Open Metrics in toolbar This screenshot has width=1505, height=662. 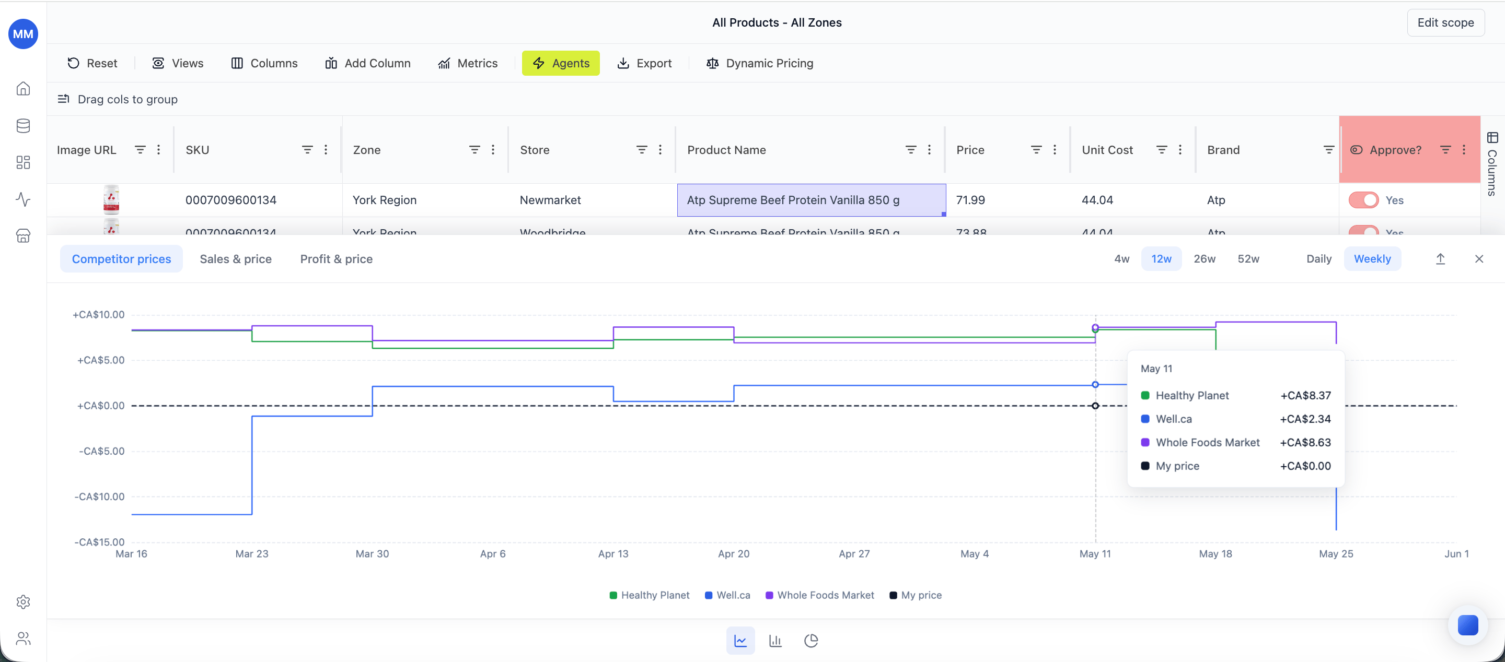tap(467, 63)
